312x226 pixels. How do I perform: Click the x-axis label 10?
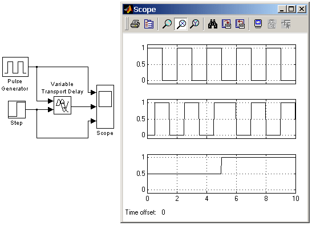295,199
